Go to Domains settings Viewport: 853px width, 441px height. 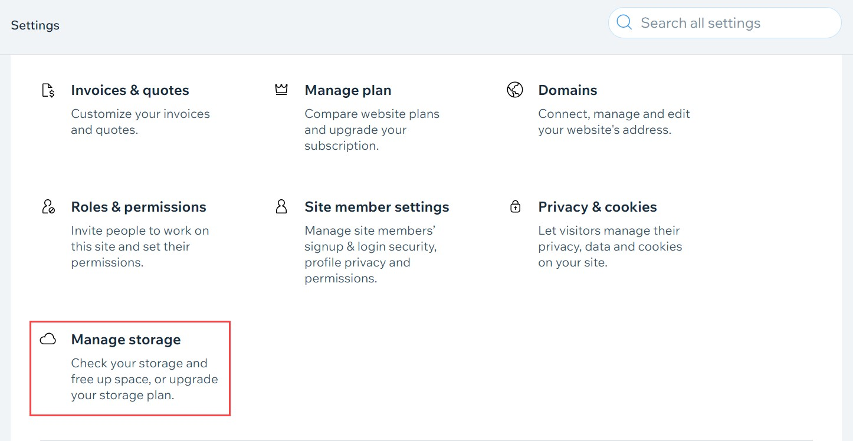pyautogui.click(x=567, y=90)
